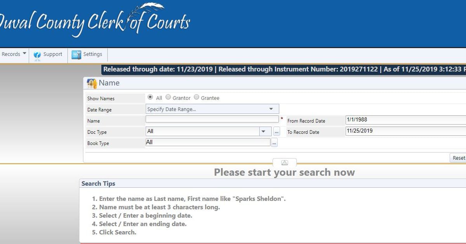Choose the Grantor radio option
Viewport: 466px width, 244px height.
[168, 98]
